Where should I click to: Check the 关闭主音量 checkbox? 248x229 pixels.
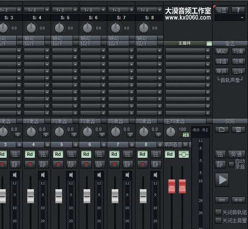point(218,220)
